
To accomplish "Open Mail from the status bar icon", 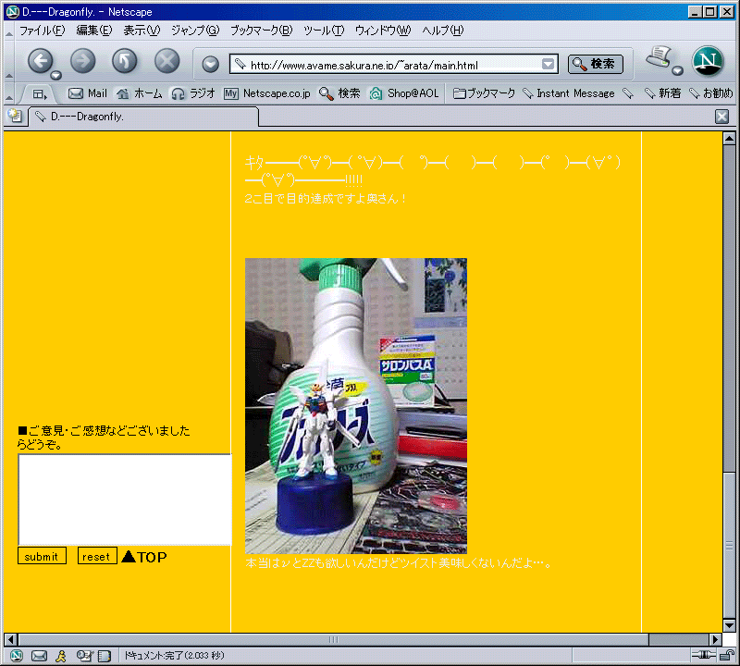I will (x=39, y=655).
